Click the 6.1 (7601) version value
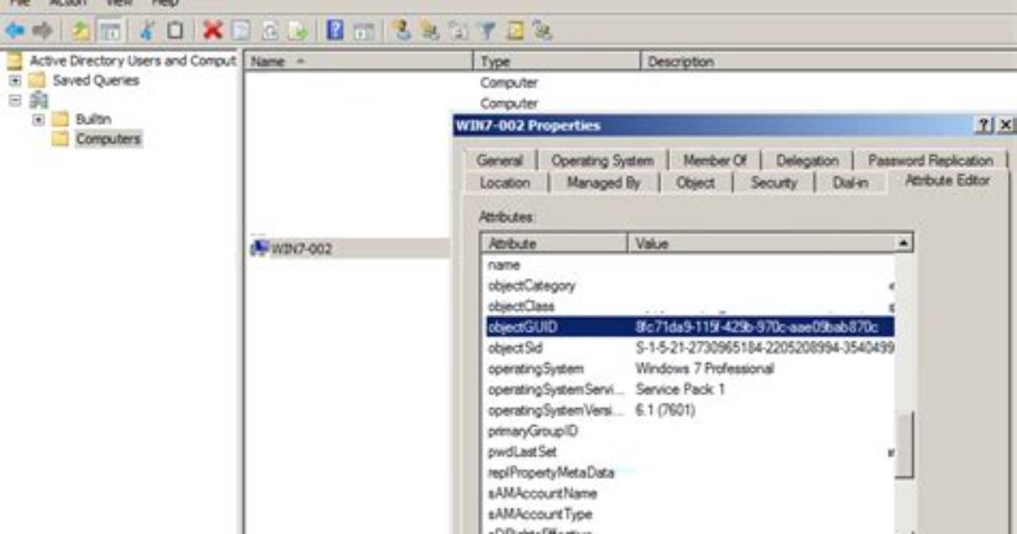Image resolution: width=1017 pixels, height=534 pixels. click(665, 410)
